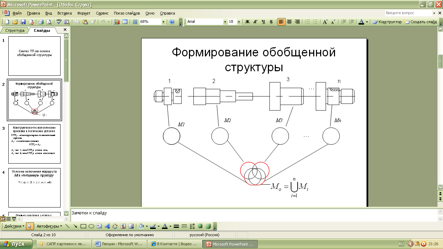This screenshot has width=443, height=249.
Task: Open the fill color picker arrow
Action: pyautogui.click(x=147, y=227)
